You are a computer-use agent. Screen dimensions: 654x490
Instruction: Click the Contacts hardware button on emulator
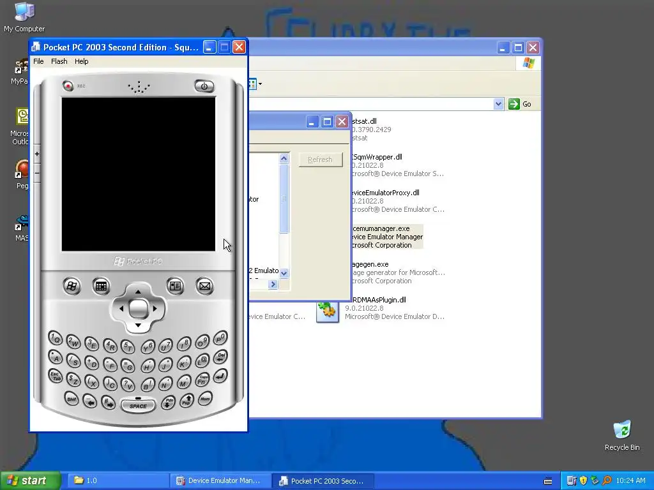click(x=175, y=286)
